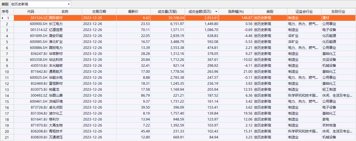
Task: Click the 交易日期 column header
Action: click(x=99, y=12)
